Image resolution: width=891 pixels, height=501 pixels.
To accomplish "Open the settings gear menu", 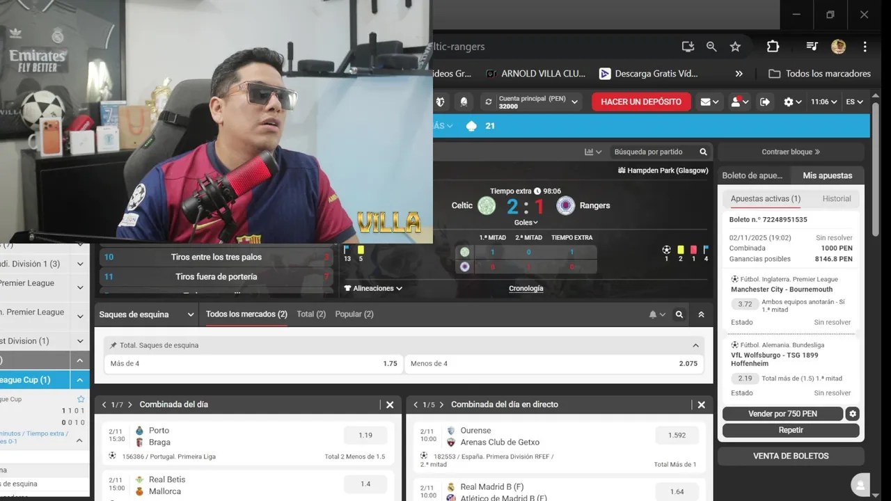I will point(792,102).
